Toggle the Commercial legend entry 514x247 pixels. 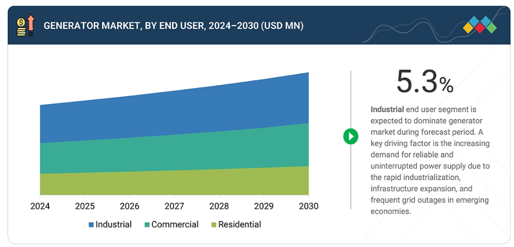172,225
